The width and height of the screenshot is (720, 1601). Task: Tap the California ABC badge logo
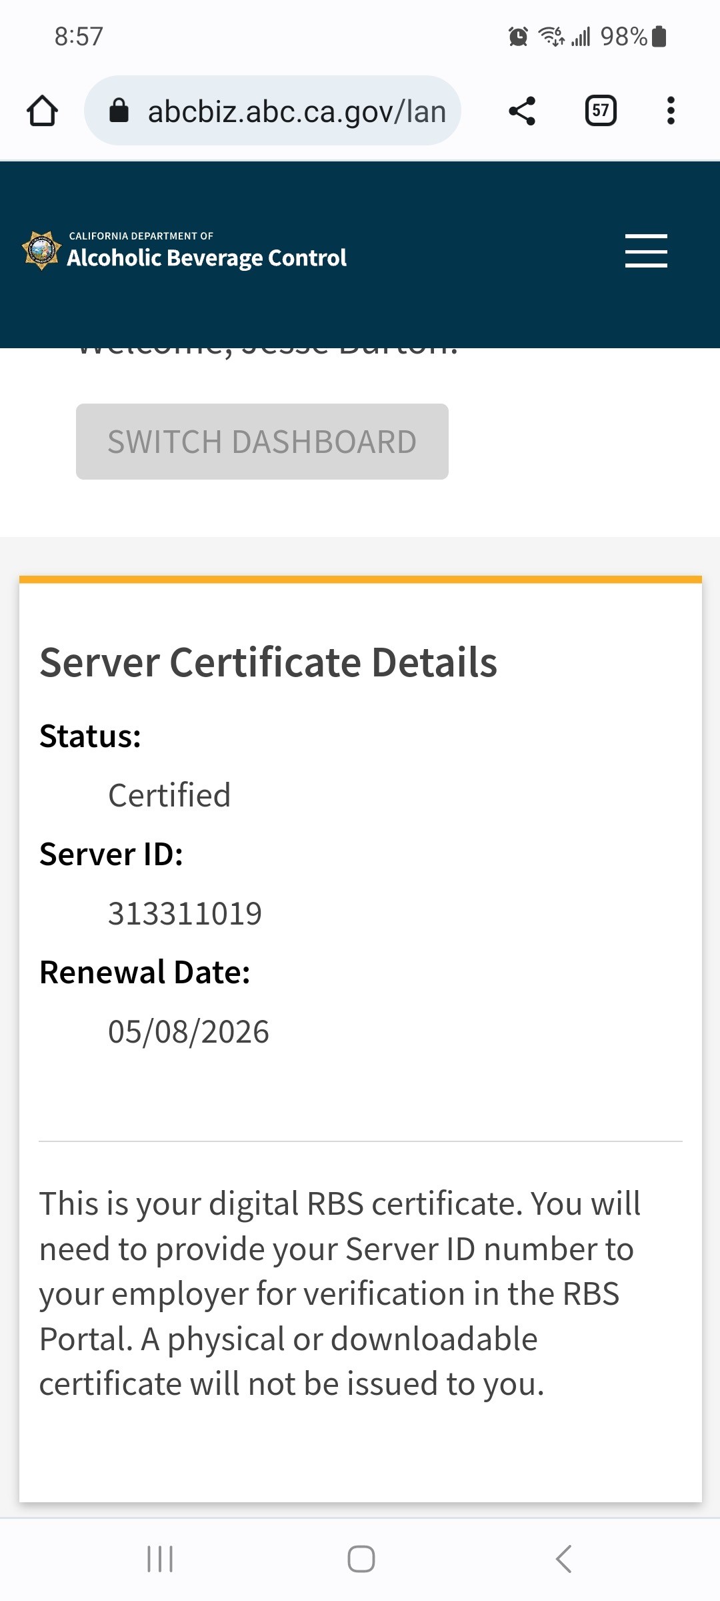coord(41,251)
